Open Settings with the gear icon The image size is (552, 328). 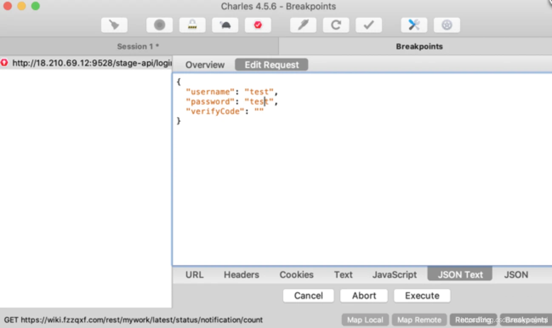point(447,25)
